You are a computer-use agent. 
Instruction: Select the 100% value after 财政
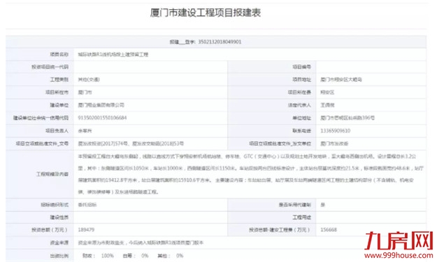pos(107,256)
